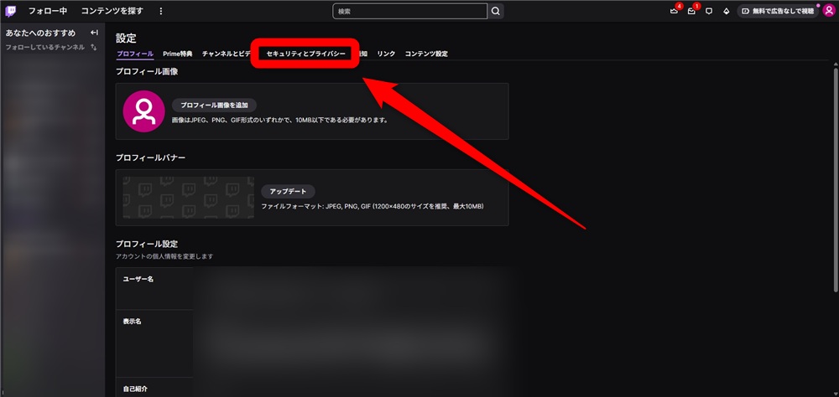Click the プロフィール画像を追加 button
The height and width of the screenshot is (397, 839).
[x=214, y=106]
